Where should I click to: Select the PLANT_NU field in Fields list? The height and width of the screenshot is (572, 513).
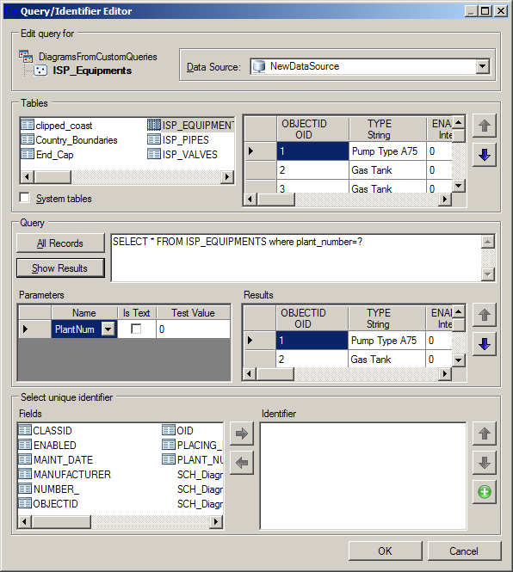click(x=200, y=460)
